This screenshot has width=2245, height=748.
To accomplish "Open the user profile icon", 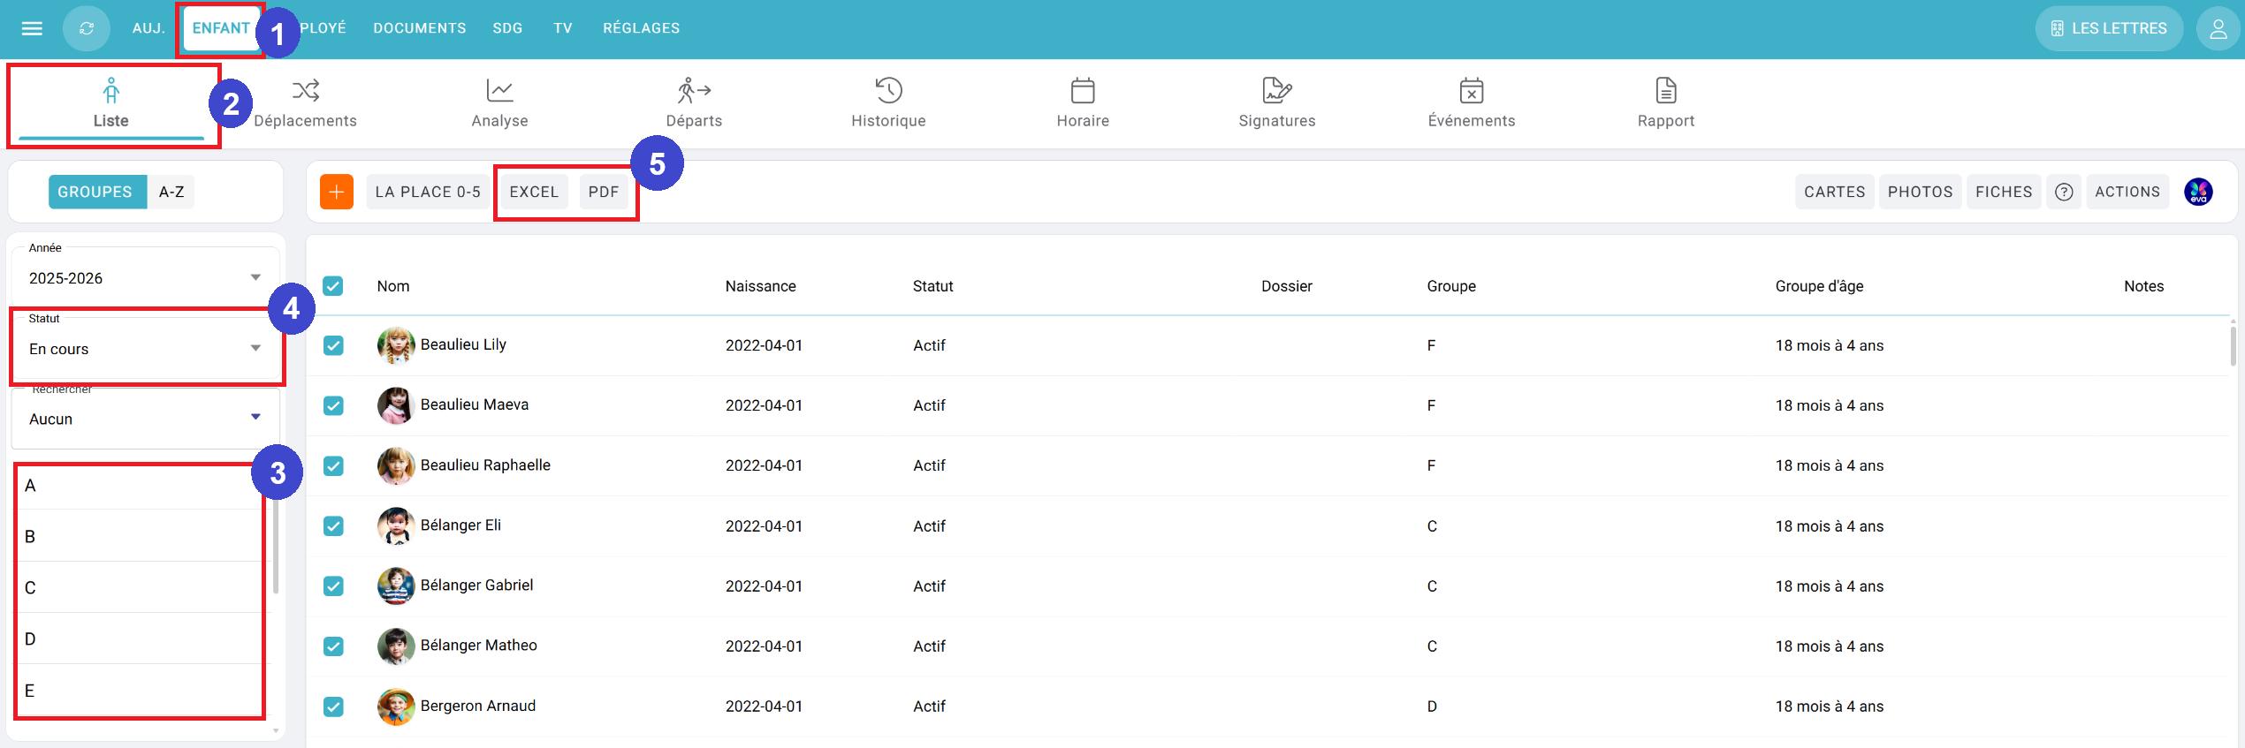I will 2218,28.
